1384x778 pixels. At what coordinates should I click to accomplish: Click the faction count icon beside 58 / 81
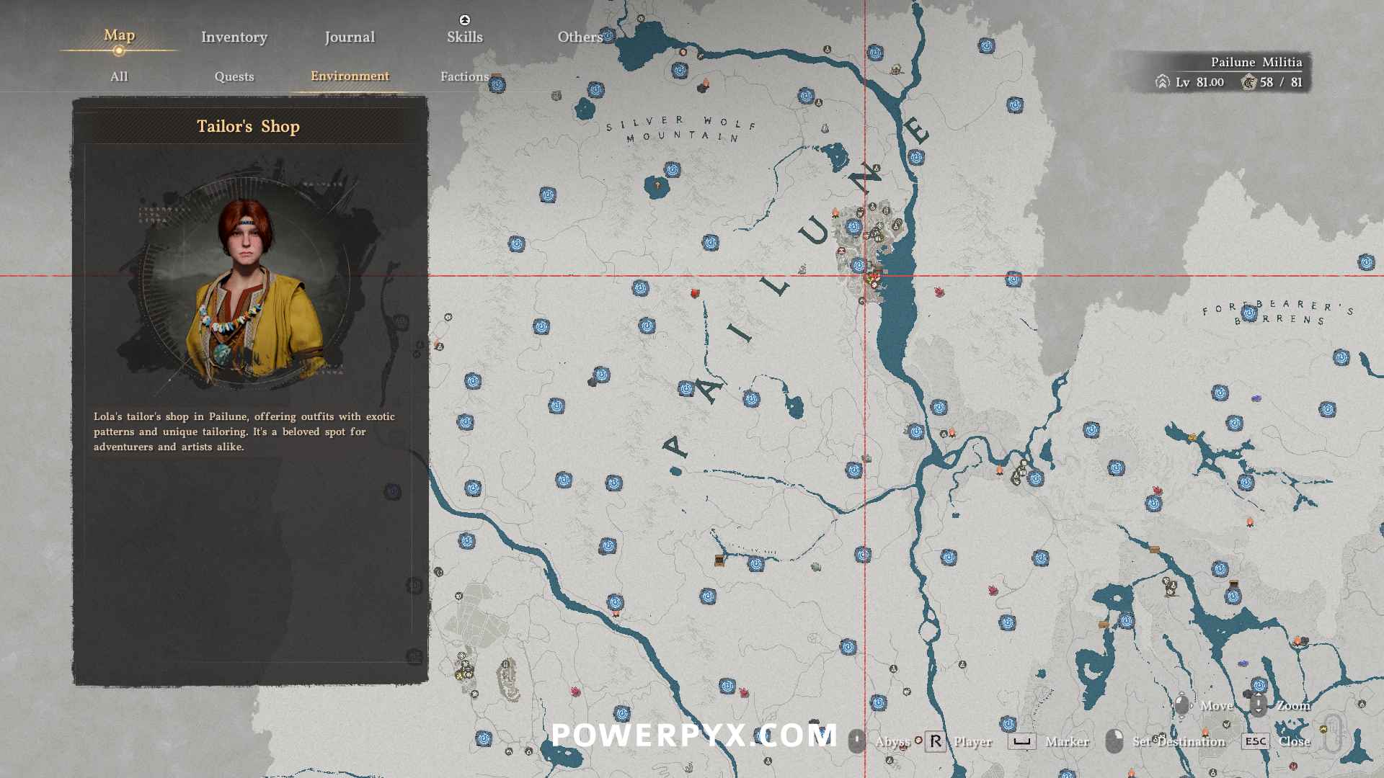1248,82
